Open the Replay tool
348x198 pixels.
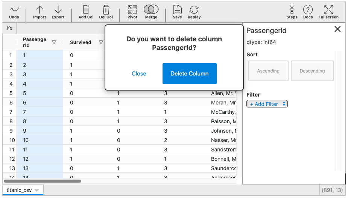tap(194, 10)
